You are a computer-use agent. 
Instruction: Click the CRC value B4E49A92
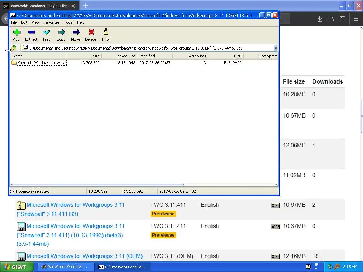point(233,63)
